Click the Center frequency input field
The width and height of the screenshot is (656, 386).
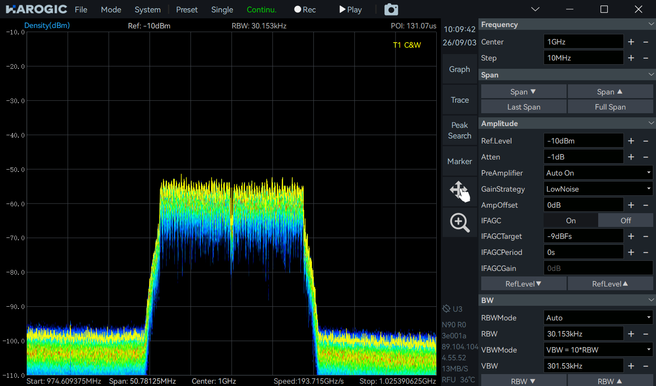pyautogui.click(x=584, y=42)
